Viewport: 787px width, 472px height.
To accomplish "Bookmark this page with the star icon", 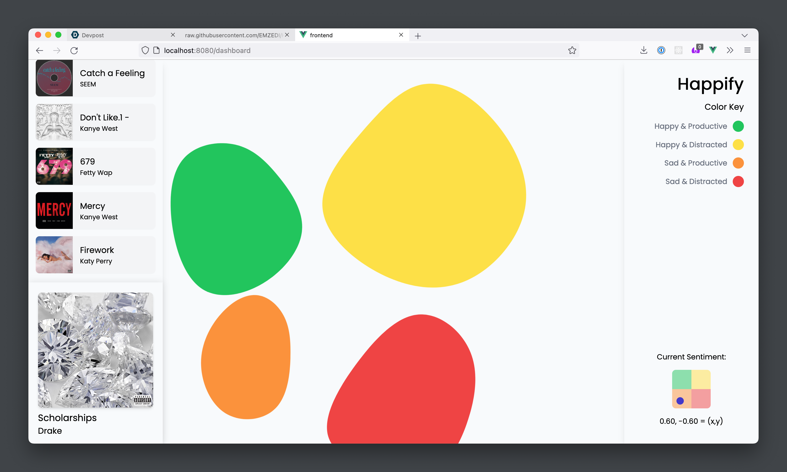I will 572,51.
